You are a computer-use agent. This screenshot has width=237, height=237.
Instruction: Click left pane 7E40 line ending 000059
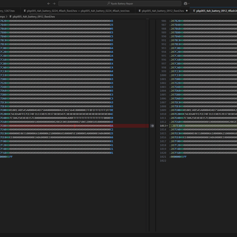(56, 118)
